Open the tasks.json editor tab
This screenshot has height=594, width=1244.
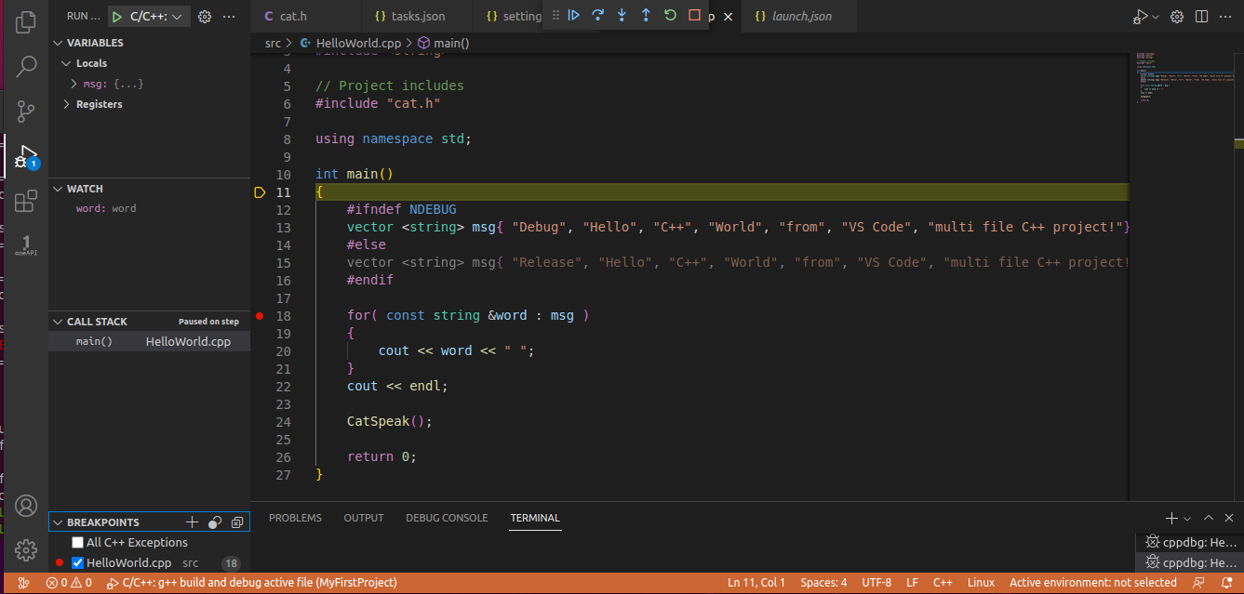pos(409,17)
